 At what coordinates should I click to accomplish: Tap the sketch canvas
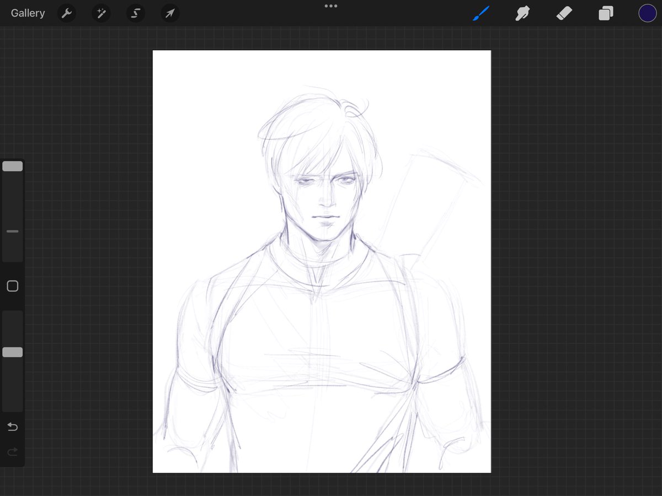click(x=322, y=261)
